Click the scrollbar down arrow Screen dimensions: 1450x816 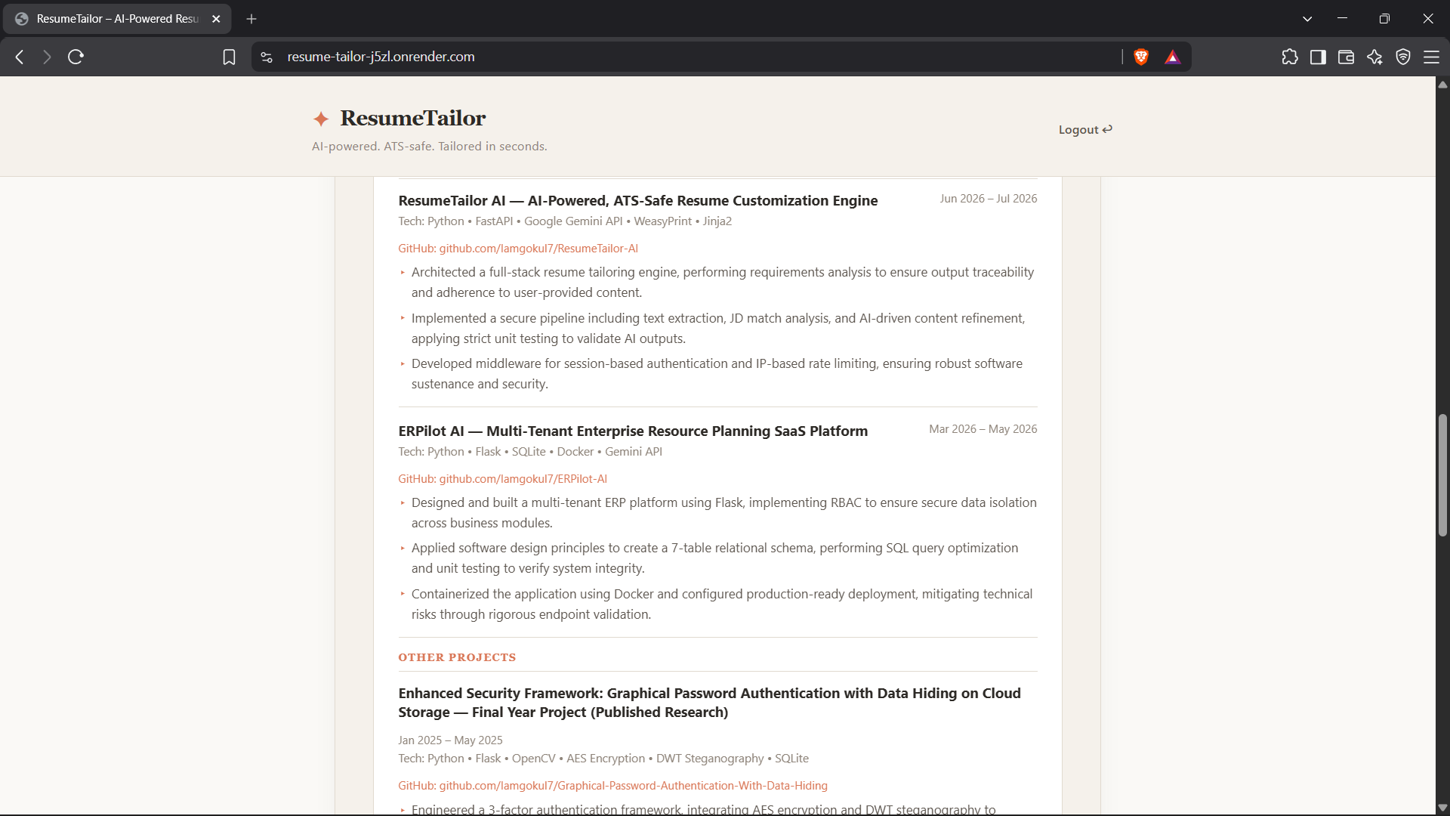pos(1442,808)
